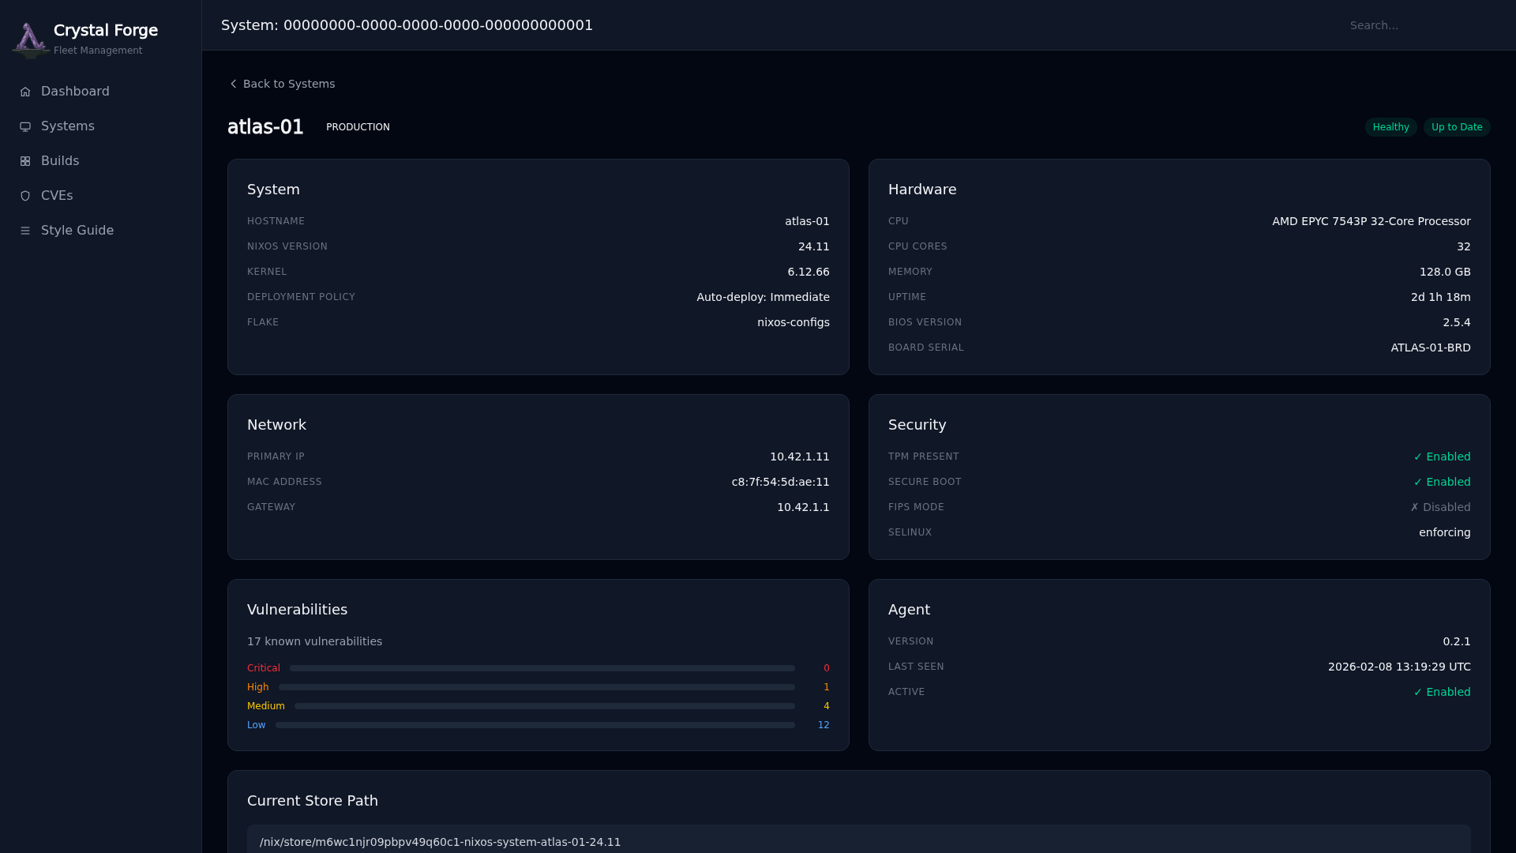Open the Dashboard menu item
This screenshot has width=1516, height=853.
pos(75,92)
